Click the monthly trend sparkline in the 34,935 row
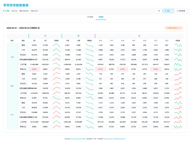This screenshot has height=142, width=190. pyautogui.click(x=56, y=45)
